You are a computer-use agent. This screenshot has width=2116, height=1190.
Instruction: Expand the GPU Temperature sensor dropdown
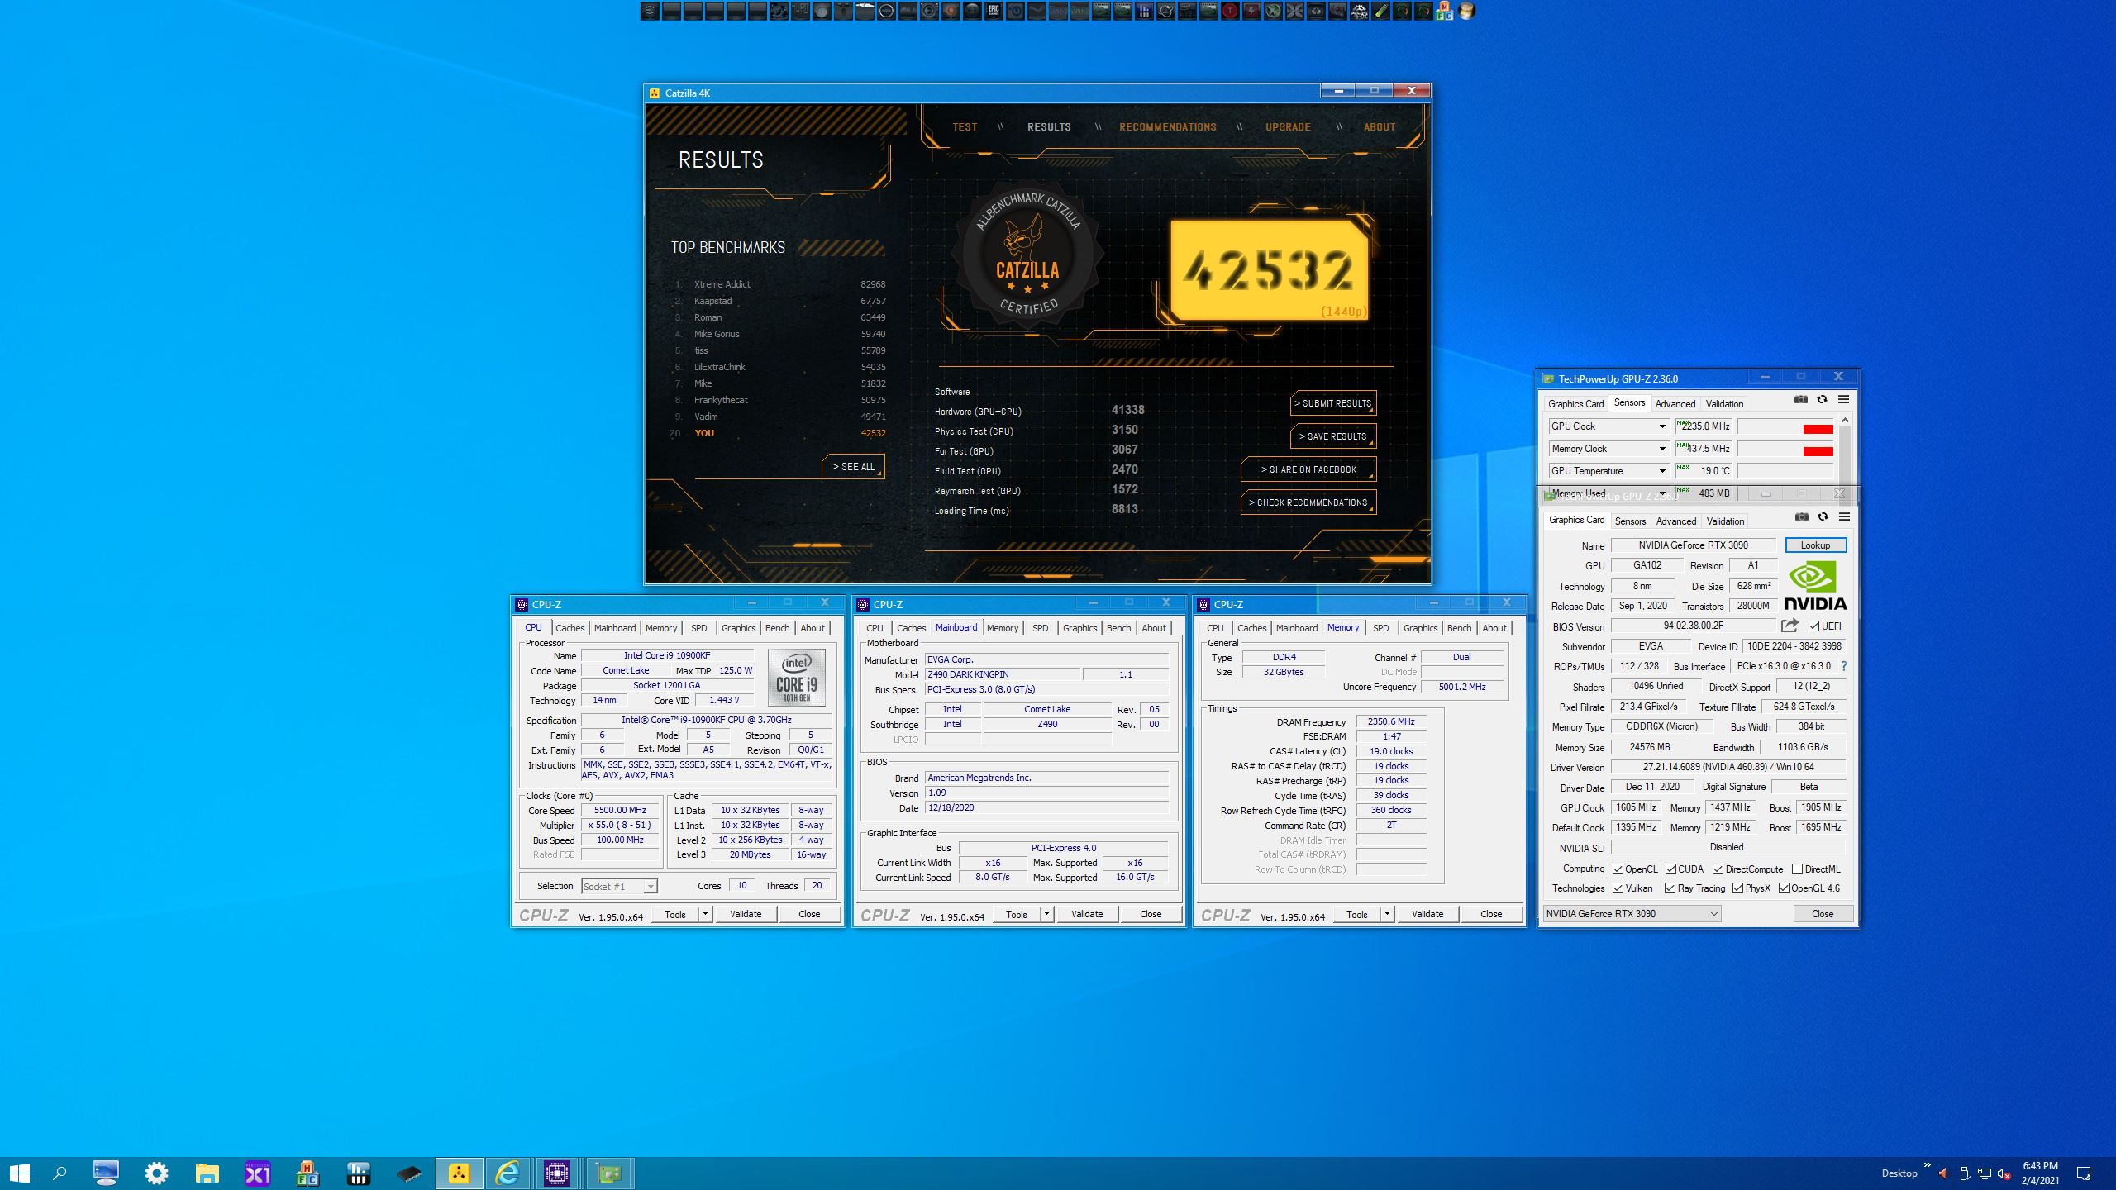click(x=1662, y=471)
